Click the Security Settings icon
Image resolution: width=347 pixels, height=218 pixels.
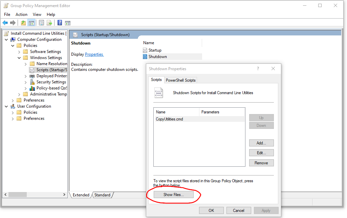(32, 82)
